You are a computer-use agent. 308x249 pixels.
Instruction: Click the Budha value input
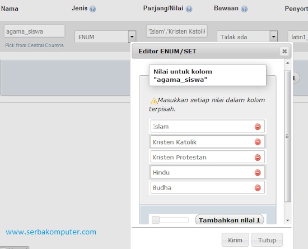tap(208, 187)
